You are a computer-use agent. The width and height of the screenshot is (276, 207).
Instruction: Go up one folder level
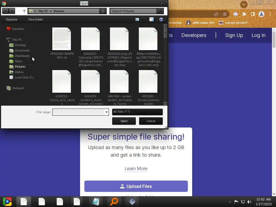pos(24,11)
